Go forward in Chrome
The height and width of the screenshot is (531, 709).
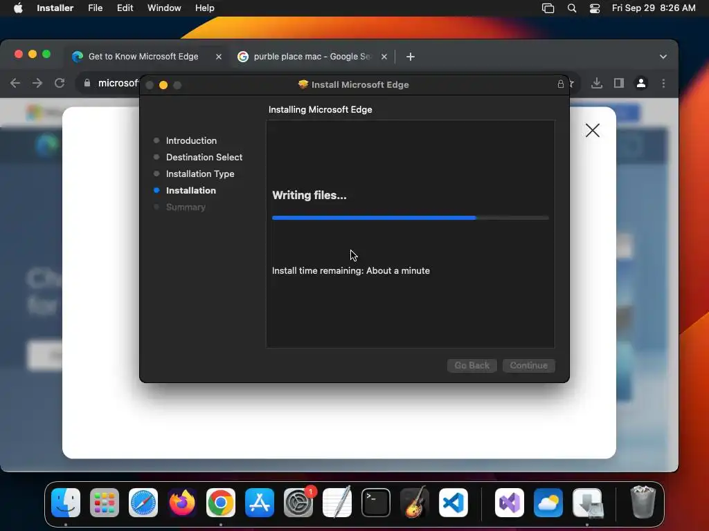coord(37,83)
